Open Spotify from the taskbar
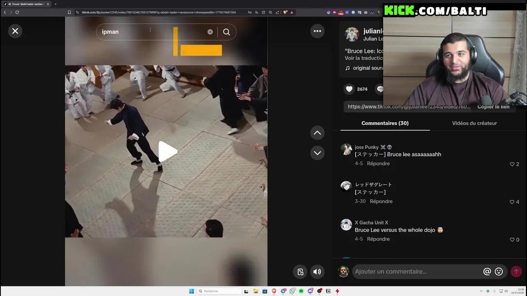 (x=301, y=291)
